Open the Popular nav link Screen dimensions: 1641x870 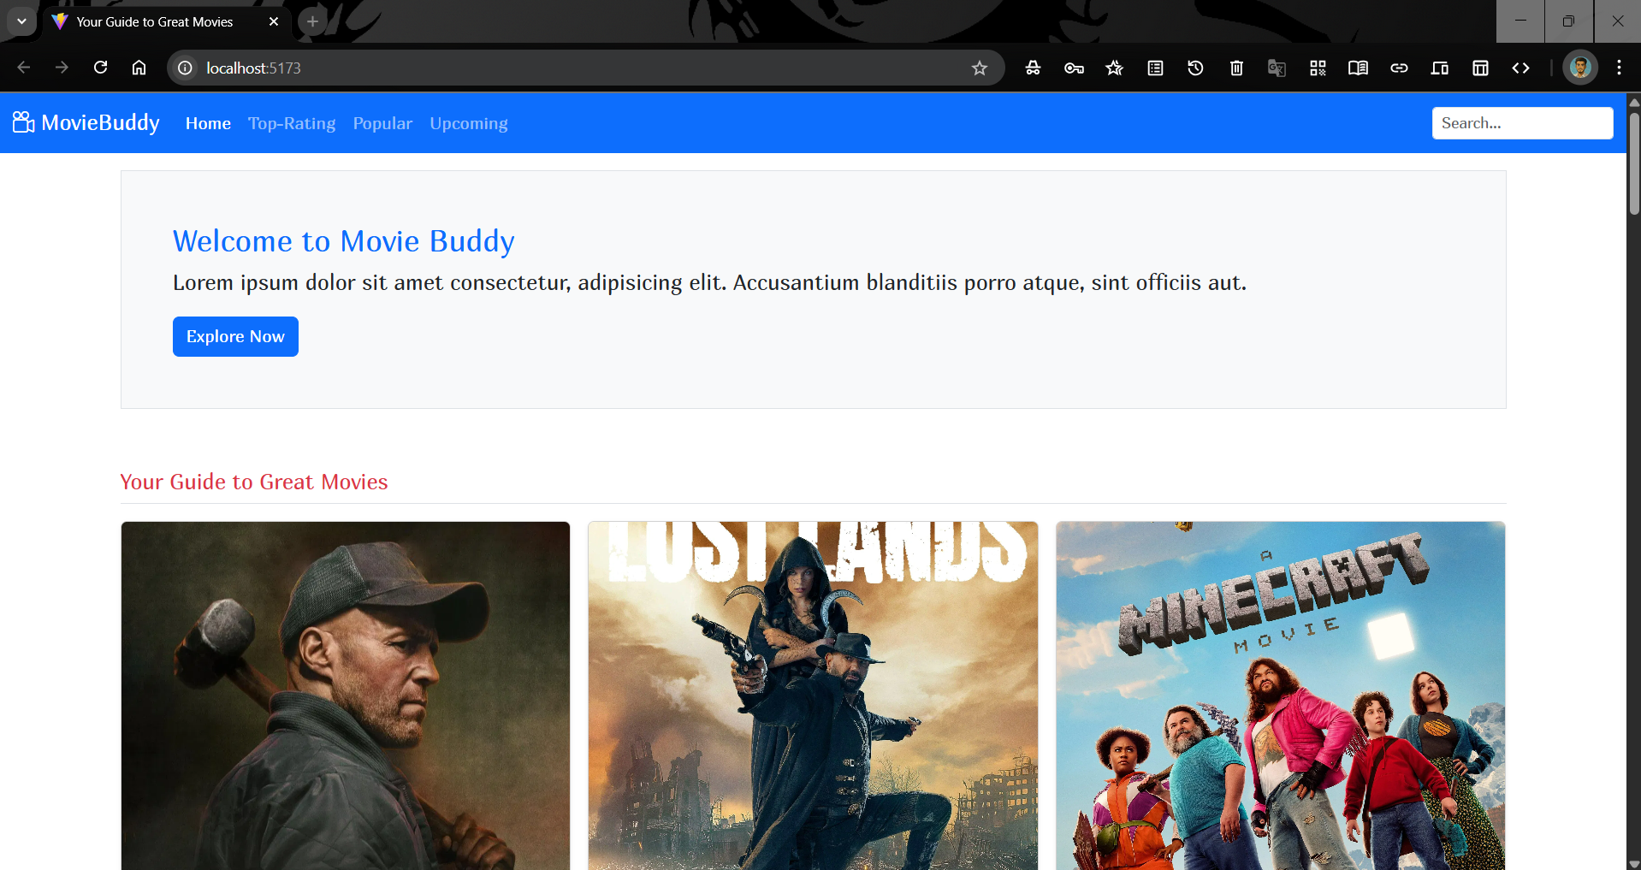tap(382, 123)
